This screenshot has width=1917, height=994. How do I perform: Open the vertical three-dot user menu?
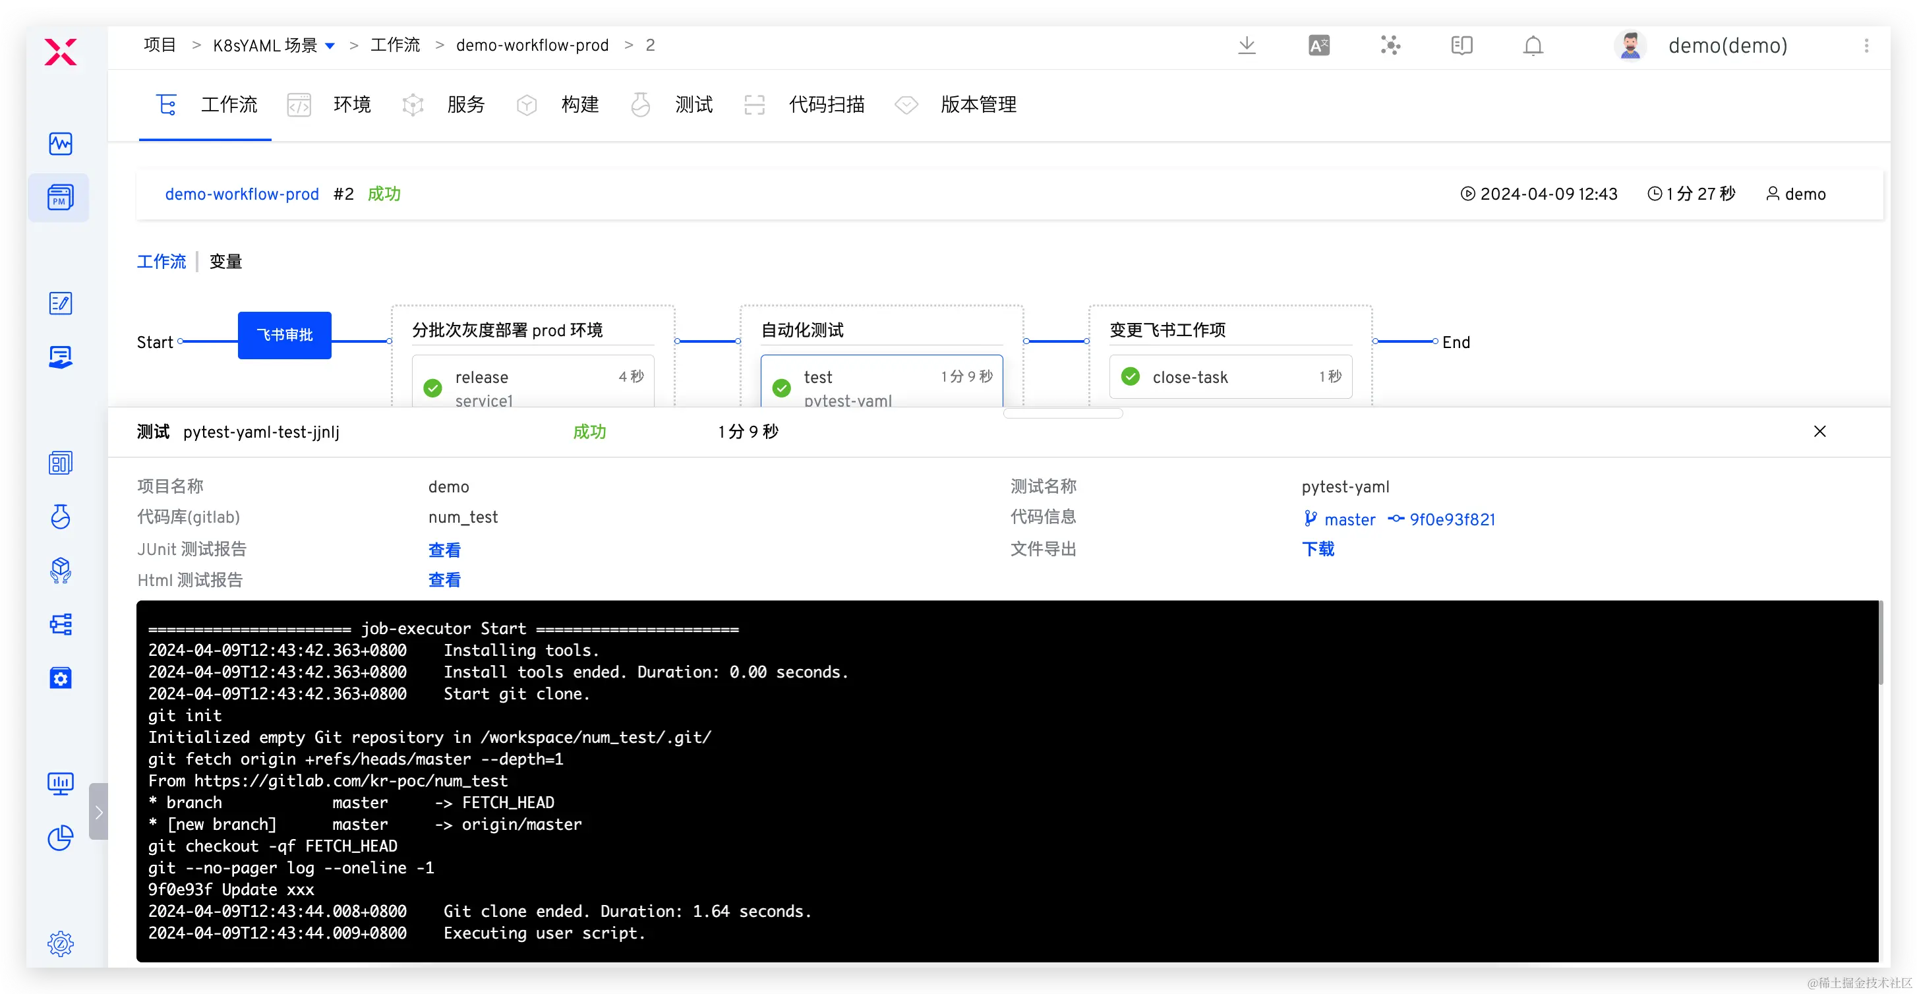pos(1866,45)
